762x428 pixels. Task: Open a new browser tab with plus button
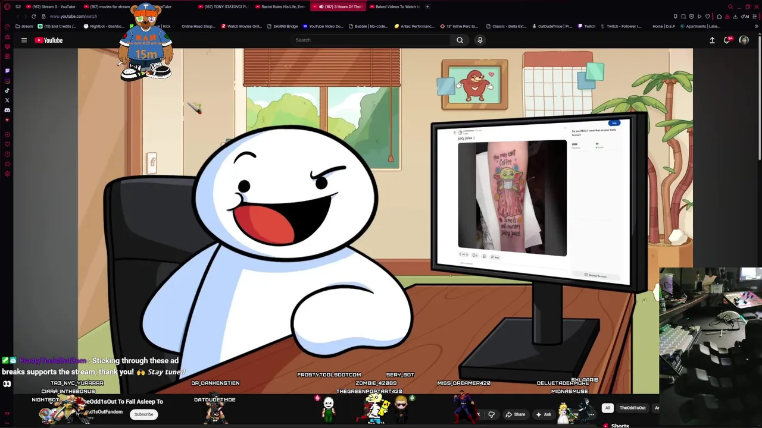pos(427,7)
